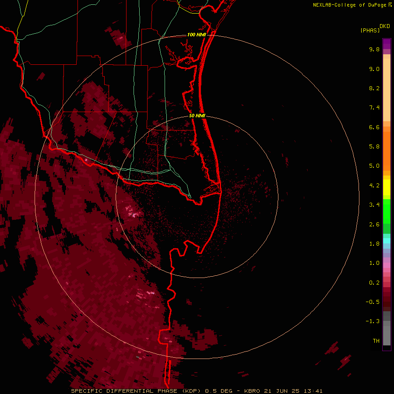Image resolution: width=394 pixels, height=394 pixels.
Task: Select the DKD label above color scale
Action: point(385,26)
